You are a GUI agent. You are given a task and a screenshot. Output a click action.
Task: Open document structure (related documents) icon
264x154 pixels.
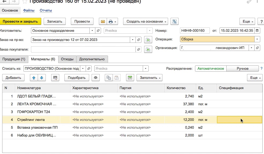click(175, 22)
